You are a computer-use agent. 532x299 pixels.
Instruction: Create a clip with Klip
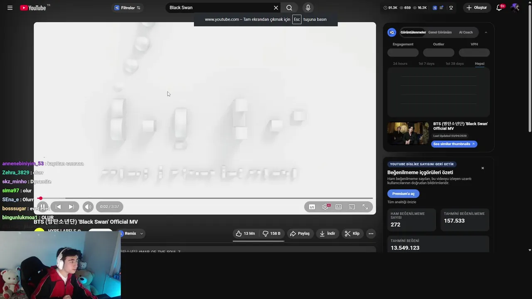coord(352,233)
